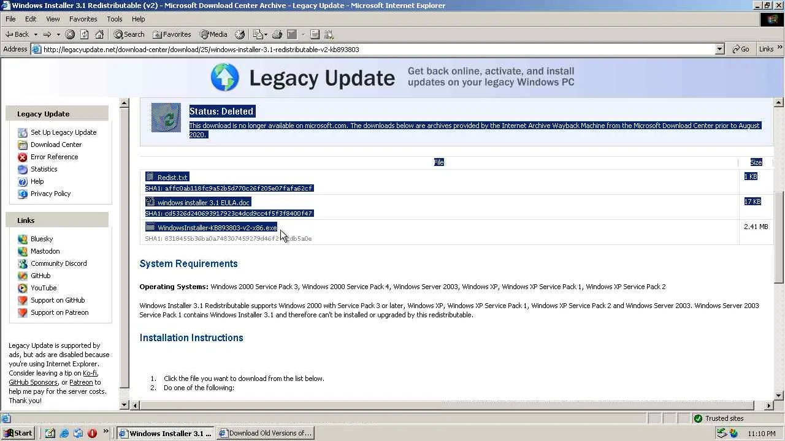Open the Forward history dropdown arrow
This screenshot has height=441, width=785.
click(58, 34)
